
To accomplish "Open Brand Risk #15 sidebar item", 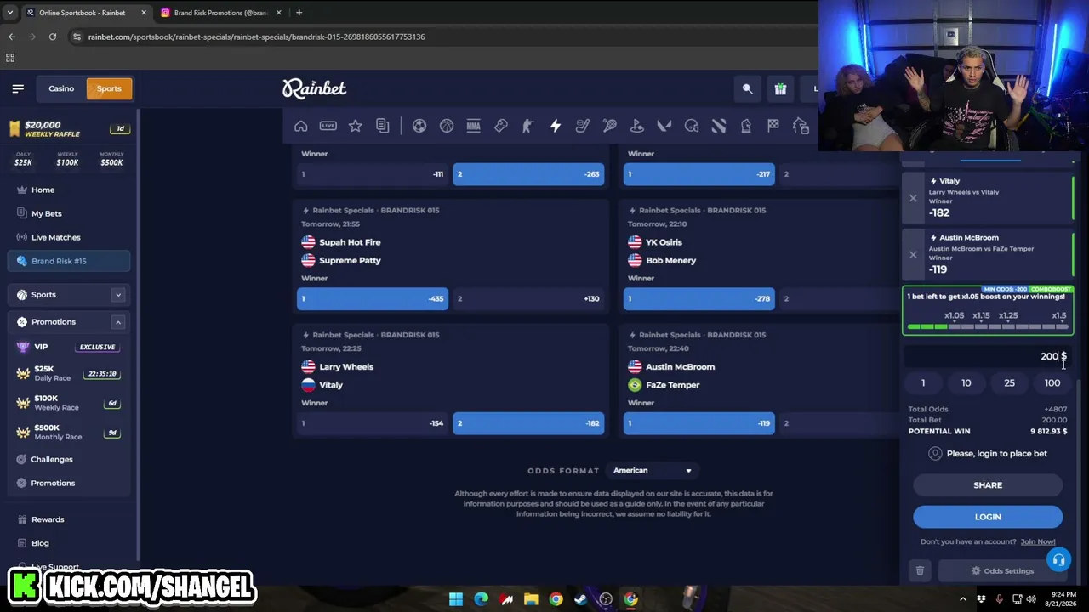I will tap(69, 261).
